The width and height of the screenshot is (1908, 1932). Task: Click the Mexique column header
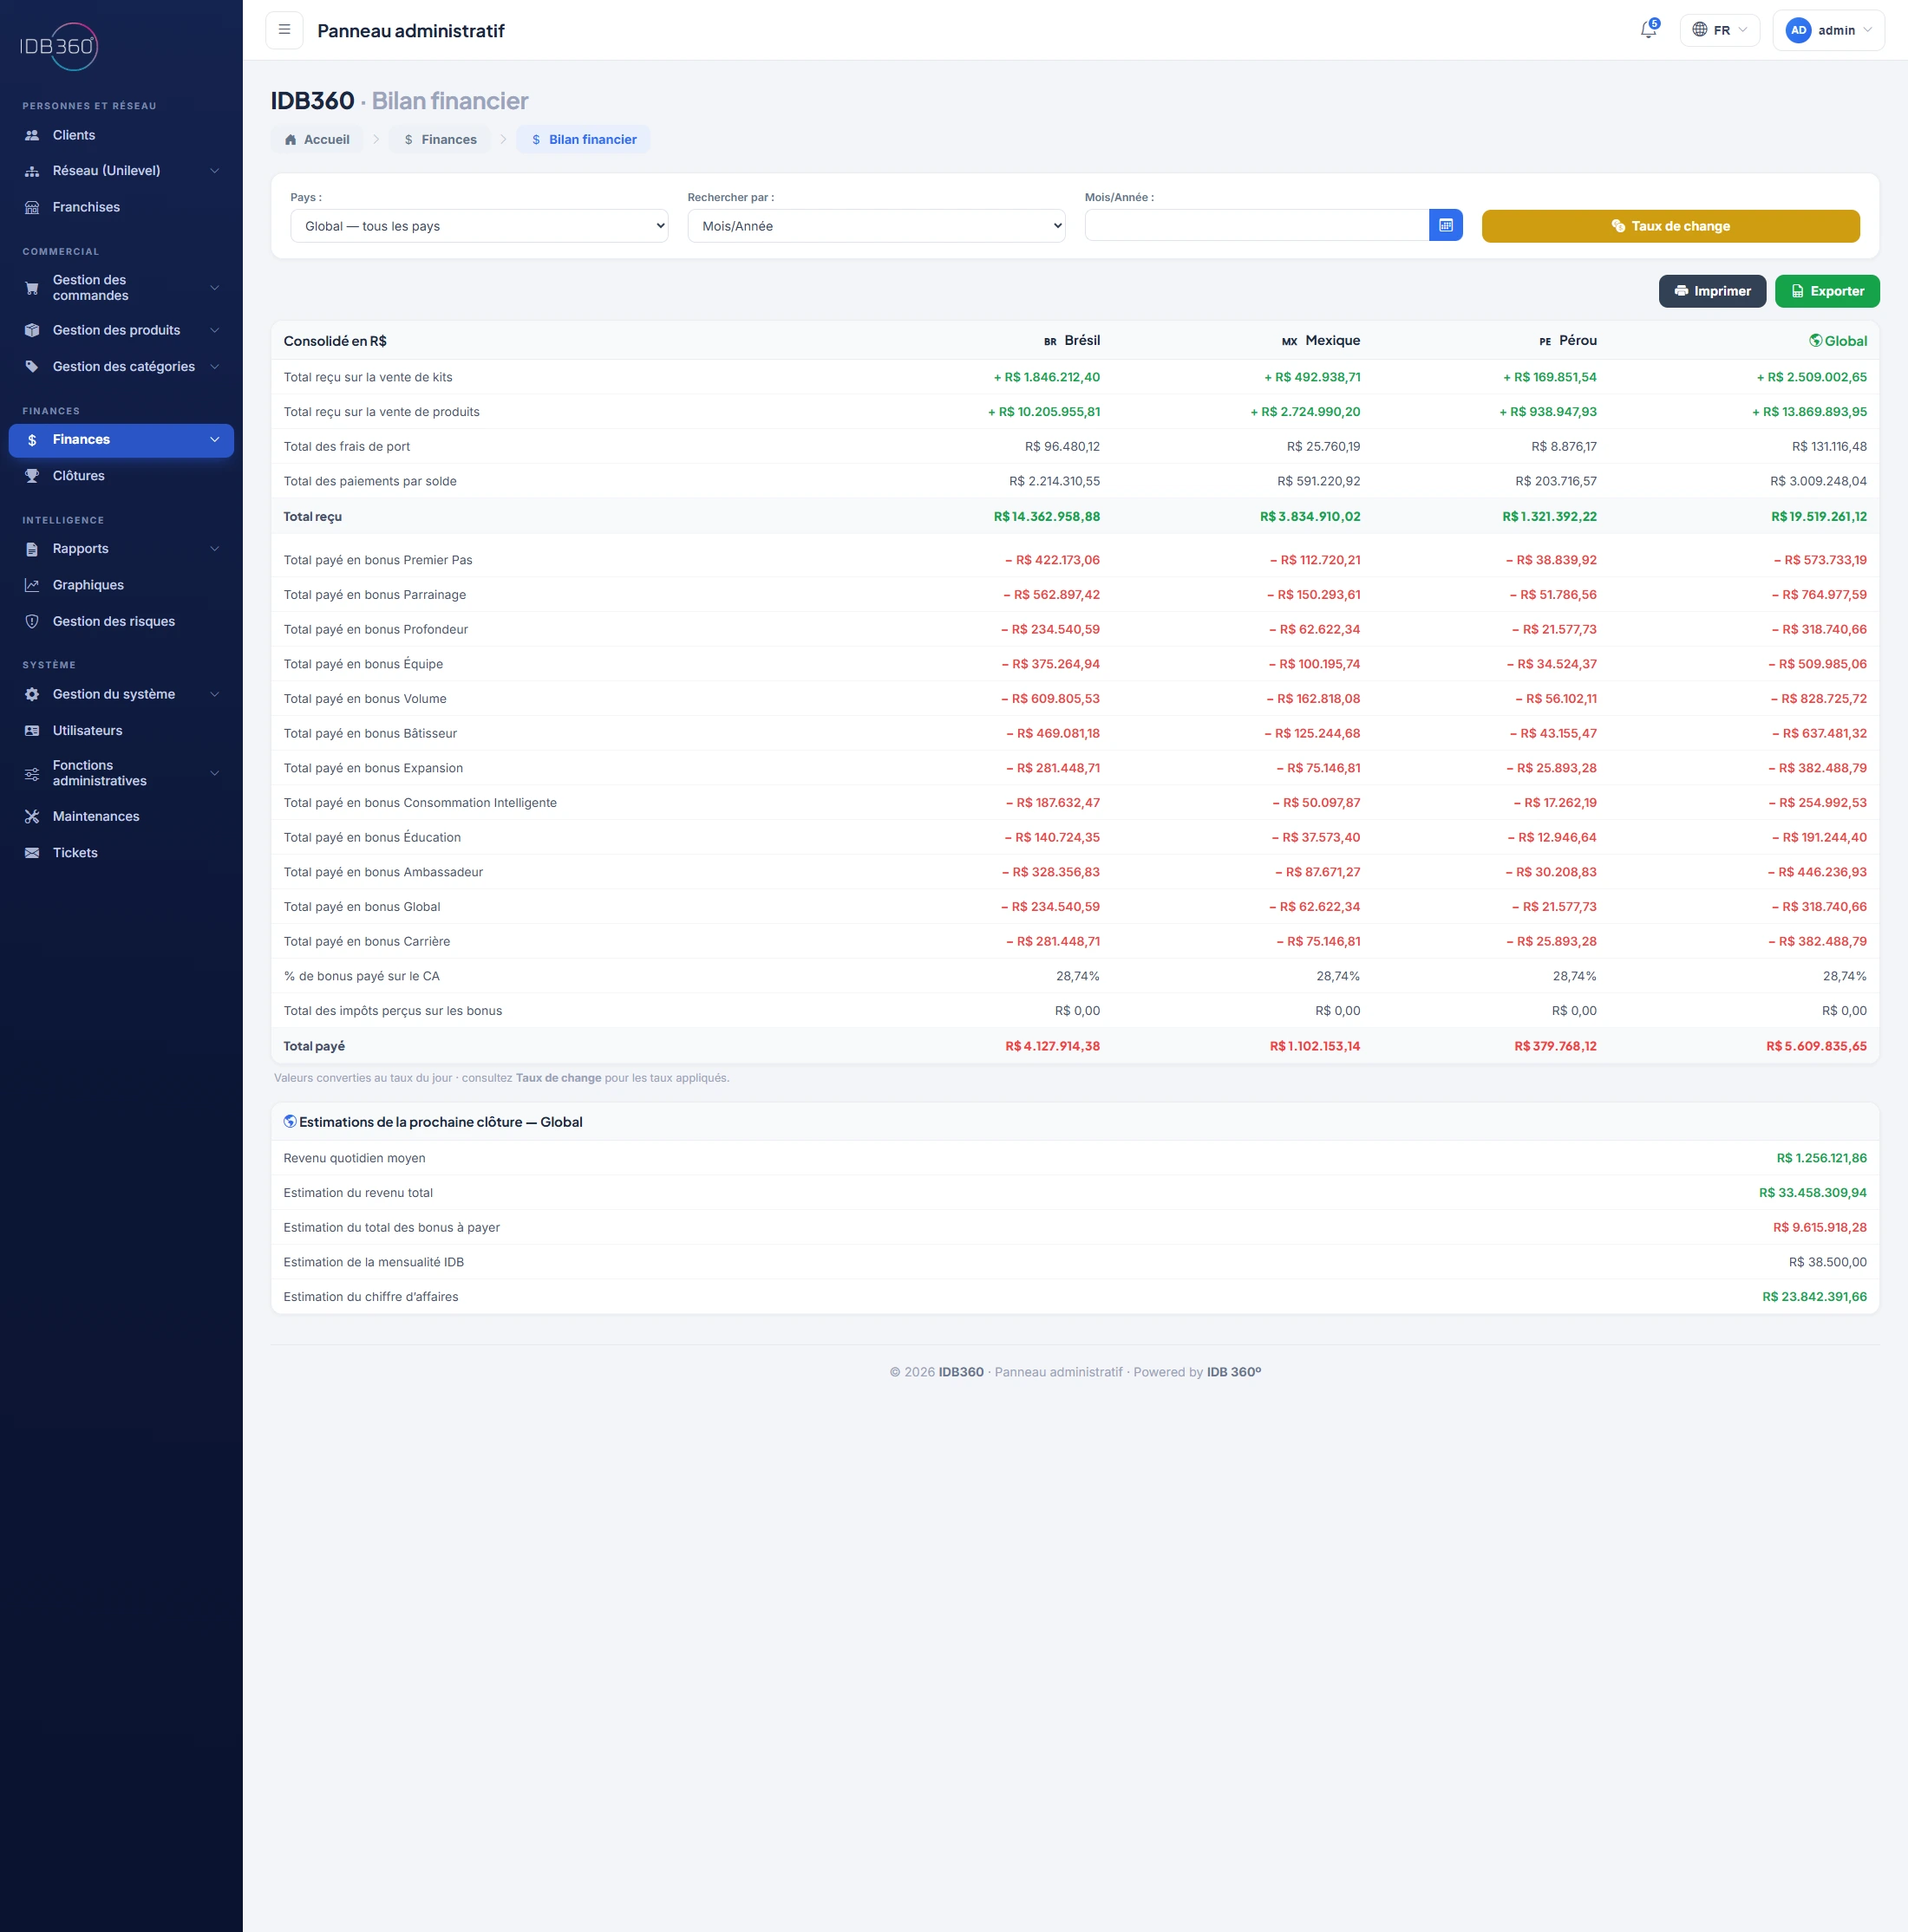pyautogui.click(x=1321, y=341)
